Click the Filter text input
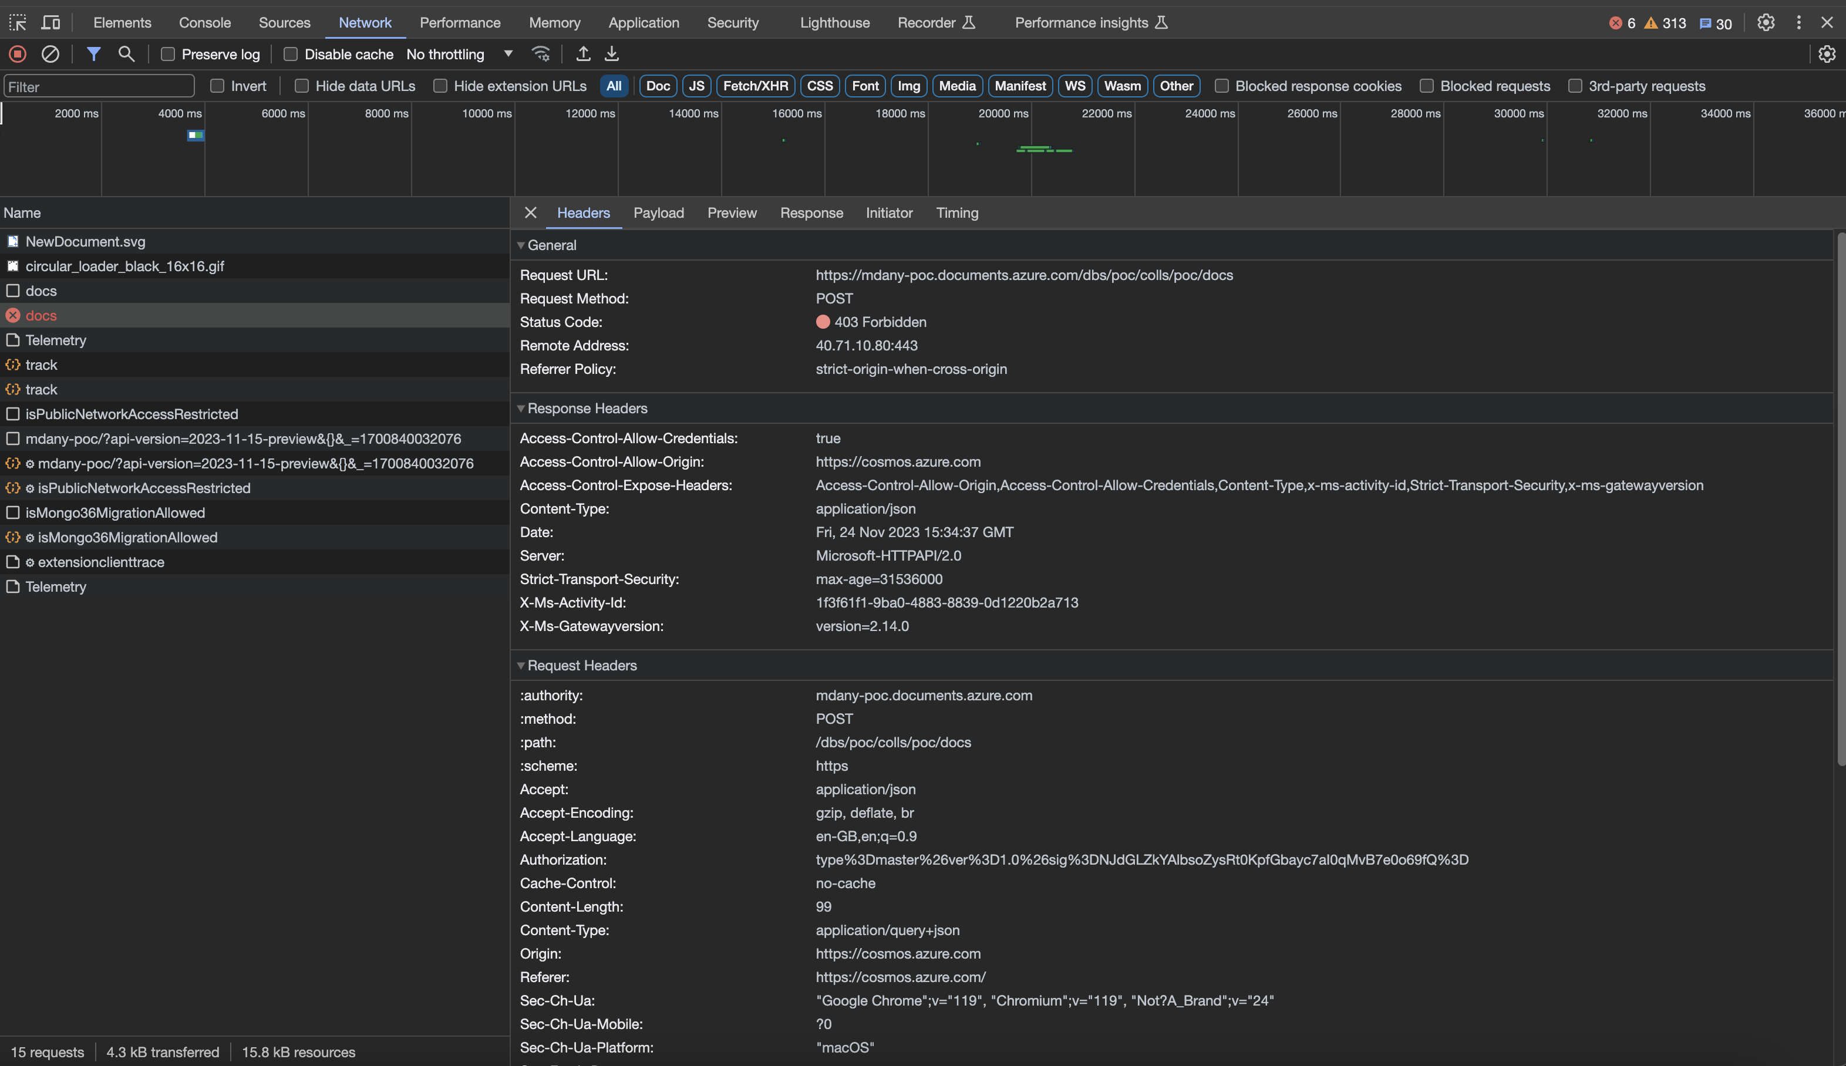The image size is (1846, 1066). (x=99, y=86)
